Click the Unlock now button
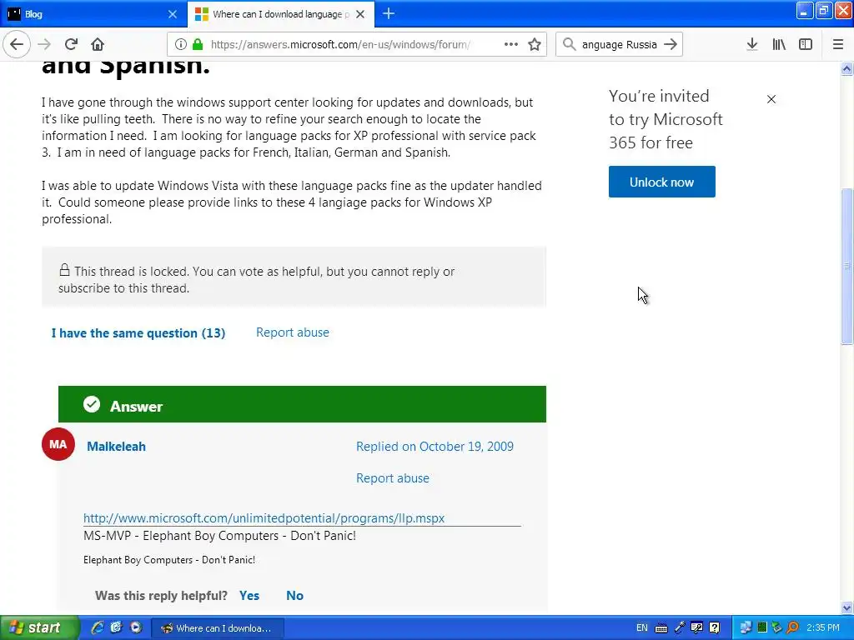854x640 pixels. click(x=661, y=182)
